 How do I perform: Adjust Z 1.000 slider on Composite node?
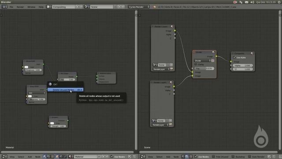(x=243, y=69)
